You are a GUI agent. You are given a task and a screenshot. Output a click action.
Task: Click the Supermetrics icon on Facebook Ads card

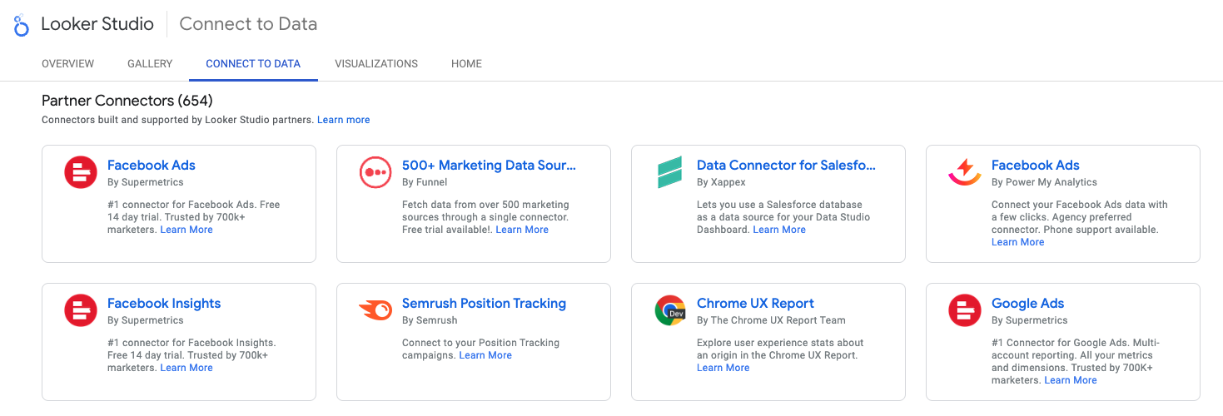(81, 173)
